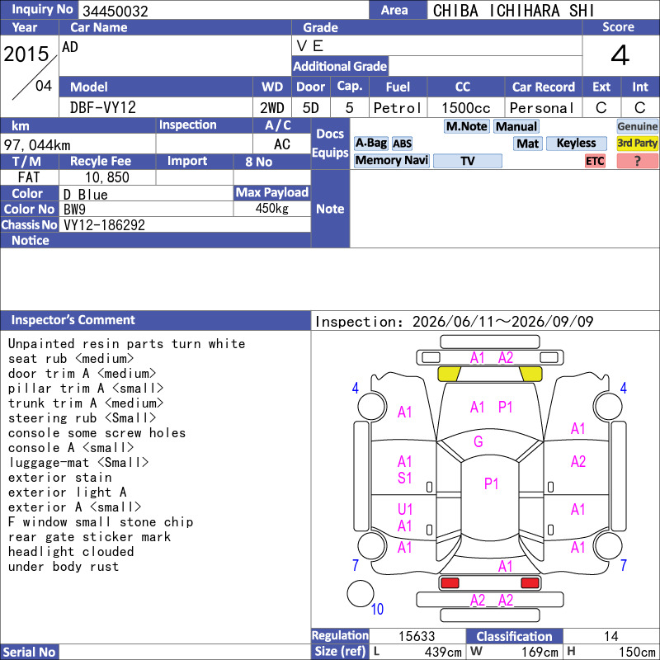Viewport: 660px width, 660px height.
Task: Click the Keyless equipment badge
Action: [x=576, y=143]
